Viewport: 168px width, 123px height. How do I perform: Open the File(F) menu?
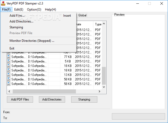6,10
